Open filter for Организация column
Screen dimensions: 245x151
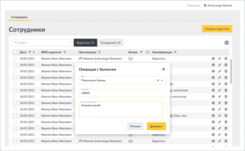point(99,52)
